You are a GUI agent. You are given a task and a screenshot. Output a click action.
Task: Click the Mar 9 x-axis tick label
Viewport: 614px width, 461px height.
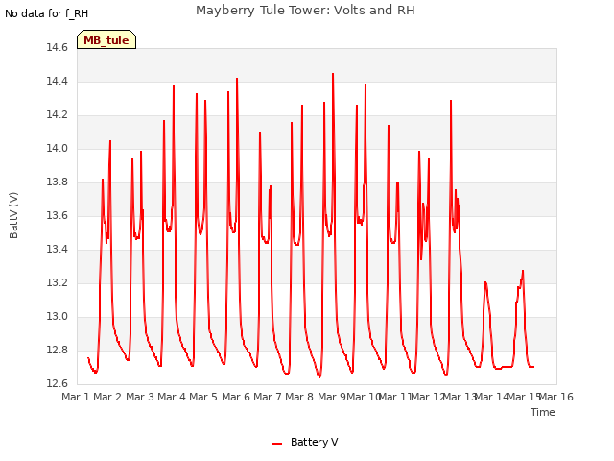pos(331,397)
